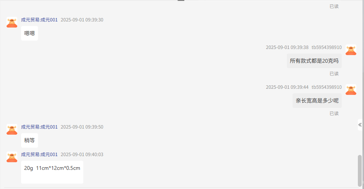Open sender name 成元贸易:成元001 at 09:39:30

pos(39,20)
